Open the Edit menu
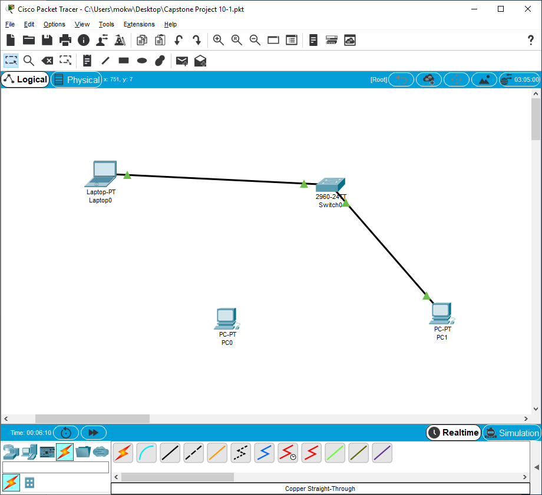 pos(29,24)
